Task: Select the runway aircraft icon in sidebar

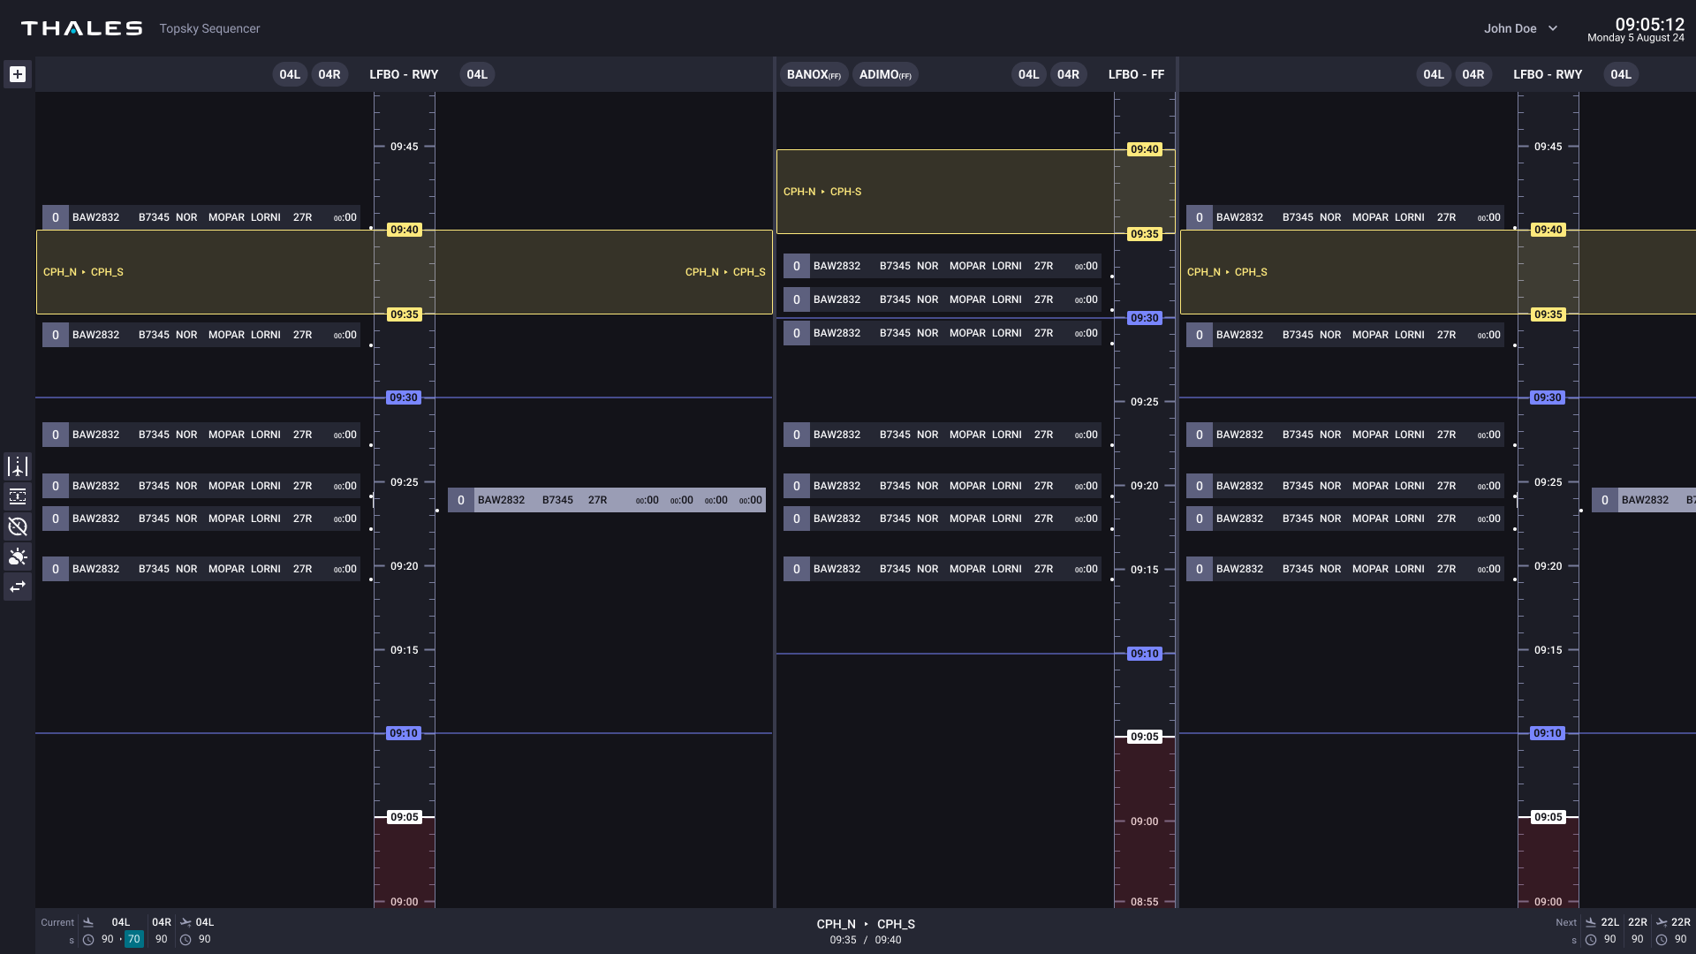Action: point(18,466)
